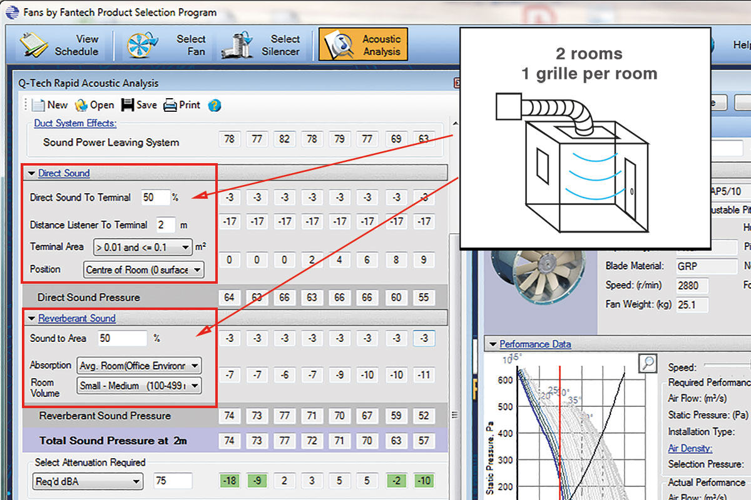Click the blue help question mark icon

214,105
